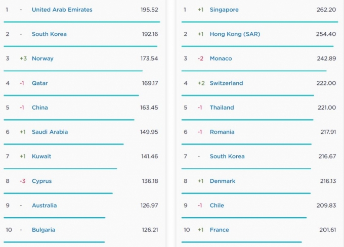Open the Kuwait country link
The height and width of the screenshot is (247, 344).
point(41,157)
